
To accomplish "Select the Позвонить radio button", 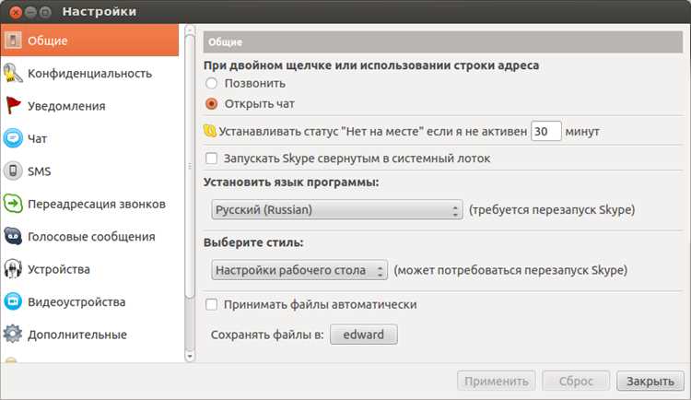I will pyautogui.click(x=212, y=83).
